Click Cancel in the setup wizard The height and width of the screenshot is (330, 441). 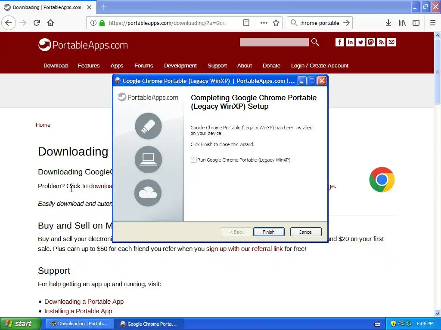(x=305, y=232)
